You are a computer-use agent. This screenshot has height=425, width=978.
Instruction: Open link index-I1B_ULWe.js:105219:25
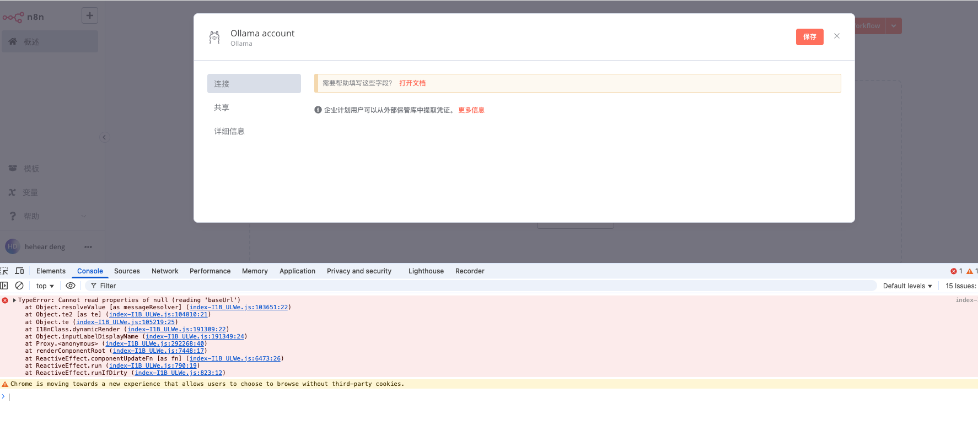coord(126,322)
